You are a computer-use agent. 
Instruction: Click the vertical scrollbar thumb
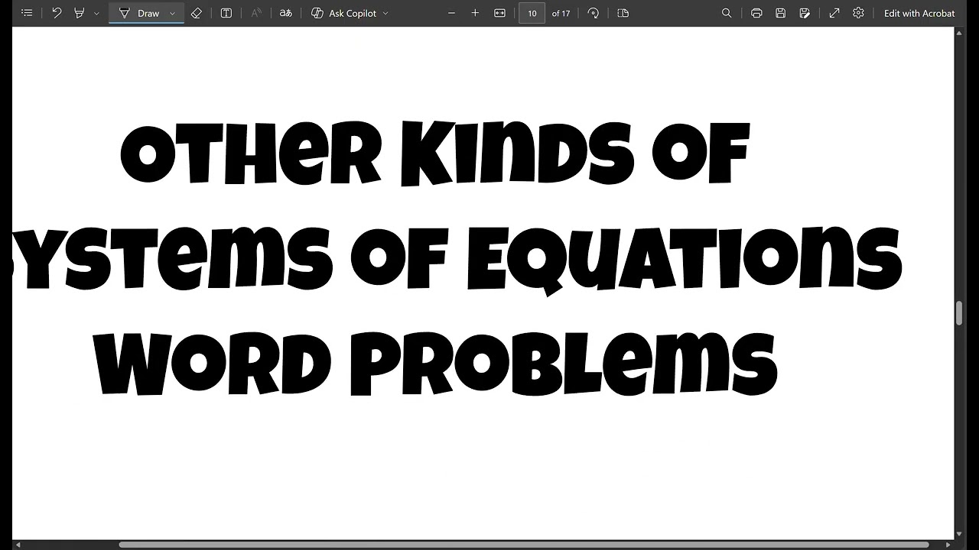(959, 313)
